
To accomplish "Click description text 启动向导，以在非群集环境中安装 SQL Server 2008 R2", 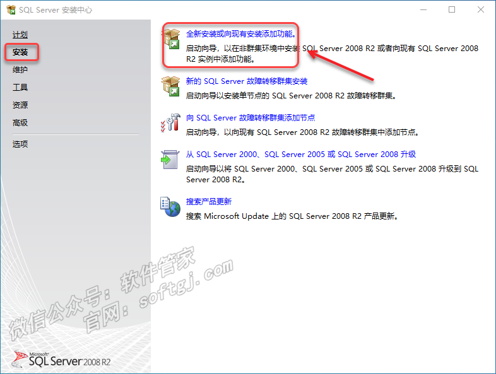I will (332, 54).
